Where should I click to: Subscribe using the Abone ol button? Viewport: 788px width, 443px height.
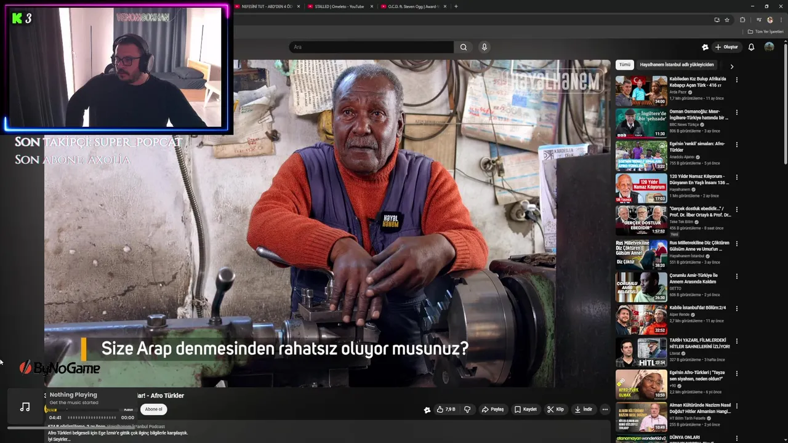coord(153,409)
